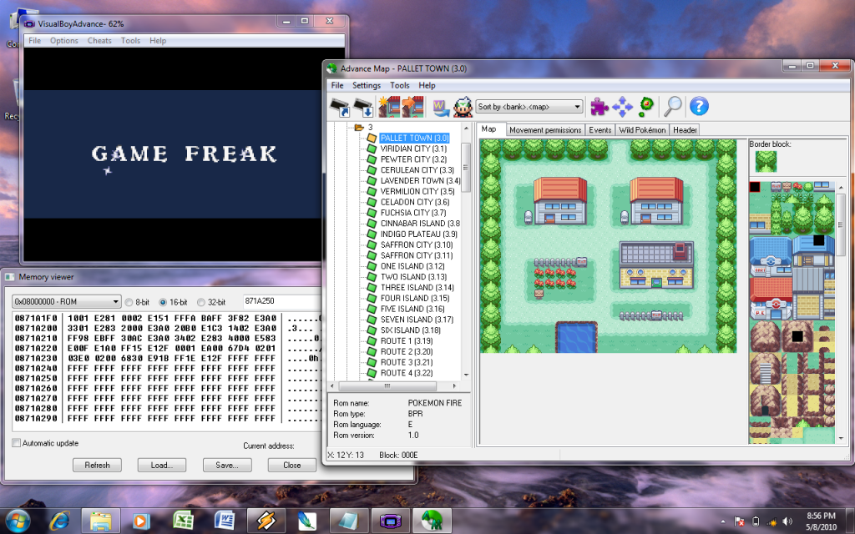This screenshot has height=534, width=855.
Task: Enable the Automatic update checkbox
Action: (x=17, y=443)
